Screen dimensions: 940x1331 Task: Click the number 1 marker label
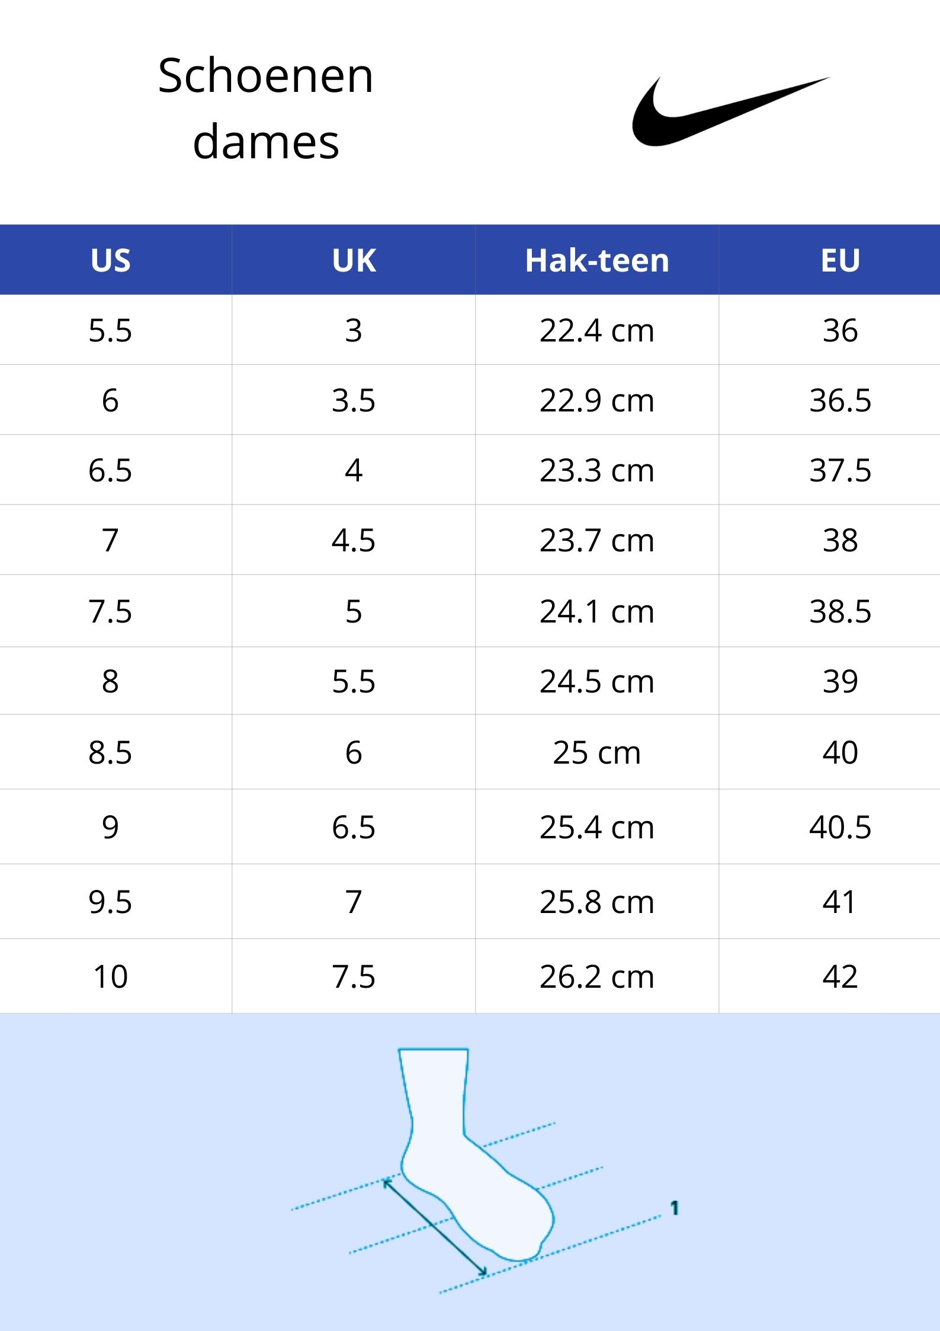pos(674,1208)
